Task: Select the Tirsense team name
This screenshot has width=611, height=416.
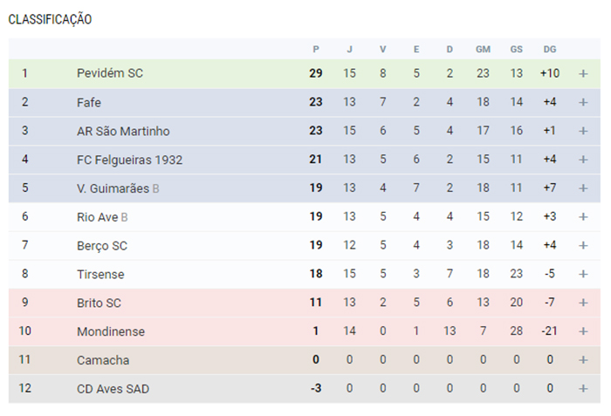Action: pyautogui.click(x=100, y=274)
